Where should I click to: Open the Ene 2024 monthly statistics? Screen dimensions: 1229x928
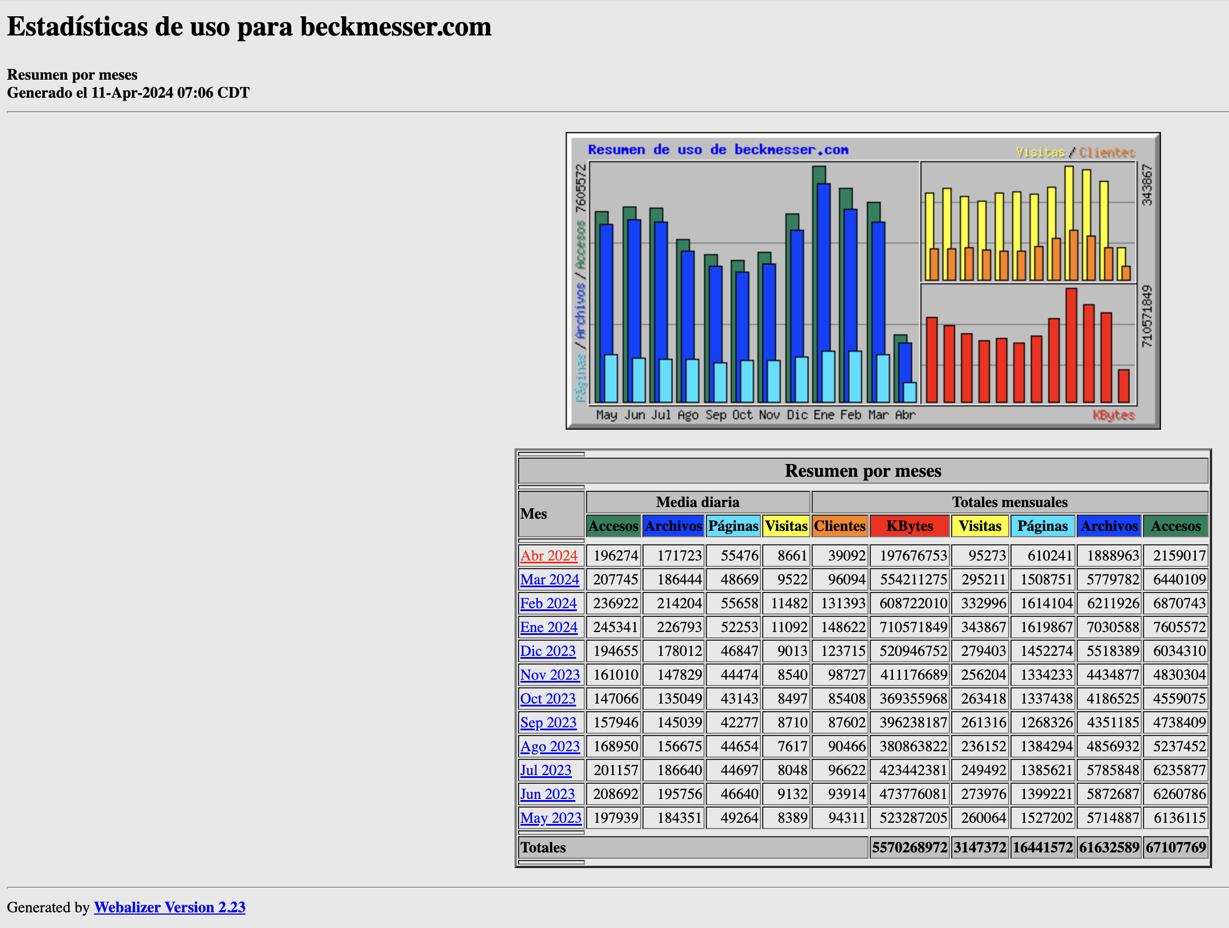click(x=548, y=627)
